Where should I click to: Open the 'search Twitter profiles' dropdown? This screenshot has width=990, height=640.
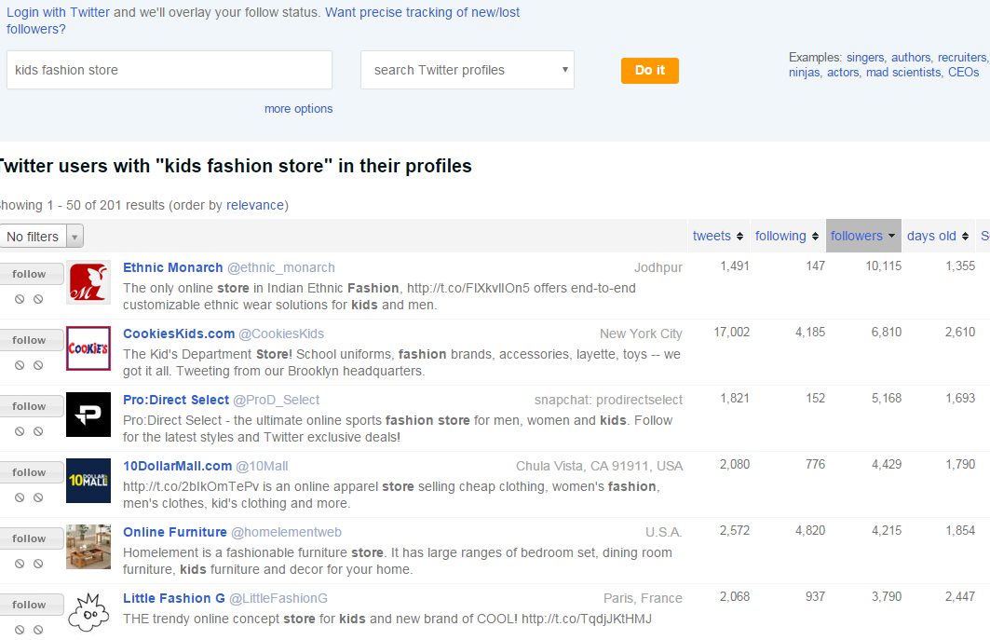pyautogui.click(x=468, y=70)
